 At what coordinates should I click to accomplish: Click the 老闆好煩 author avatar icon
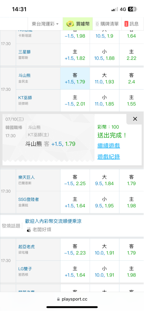point(29,230)
